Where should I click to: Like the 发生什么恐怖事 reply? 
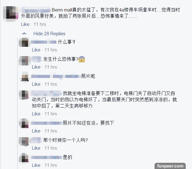click(x=36, y=67)
